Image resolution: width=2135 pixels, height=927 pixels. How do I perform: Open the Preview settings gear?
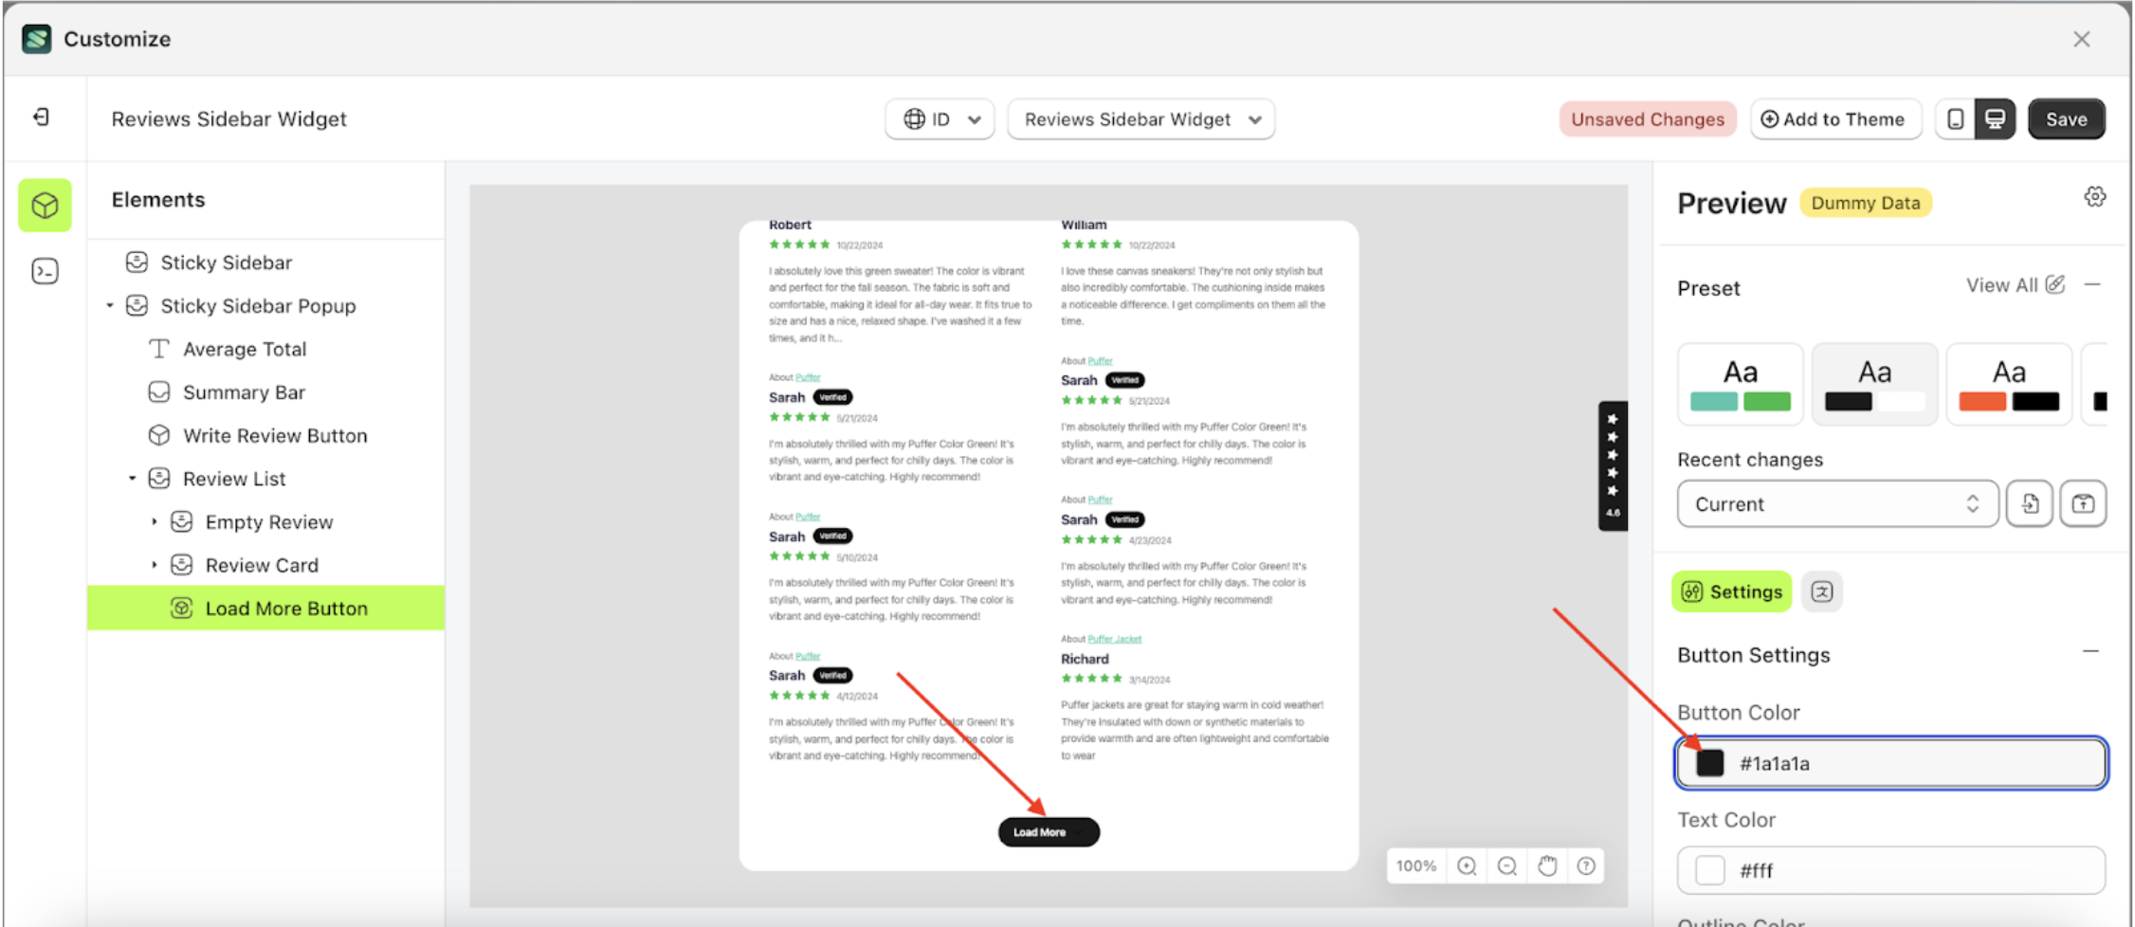point(2095,196)
